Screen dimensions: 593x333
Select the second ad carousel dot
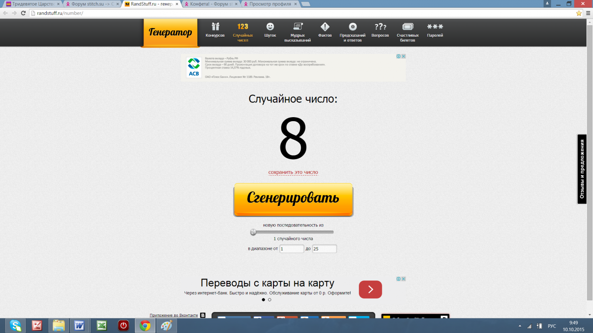click(x=270, y=300)
